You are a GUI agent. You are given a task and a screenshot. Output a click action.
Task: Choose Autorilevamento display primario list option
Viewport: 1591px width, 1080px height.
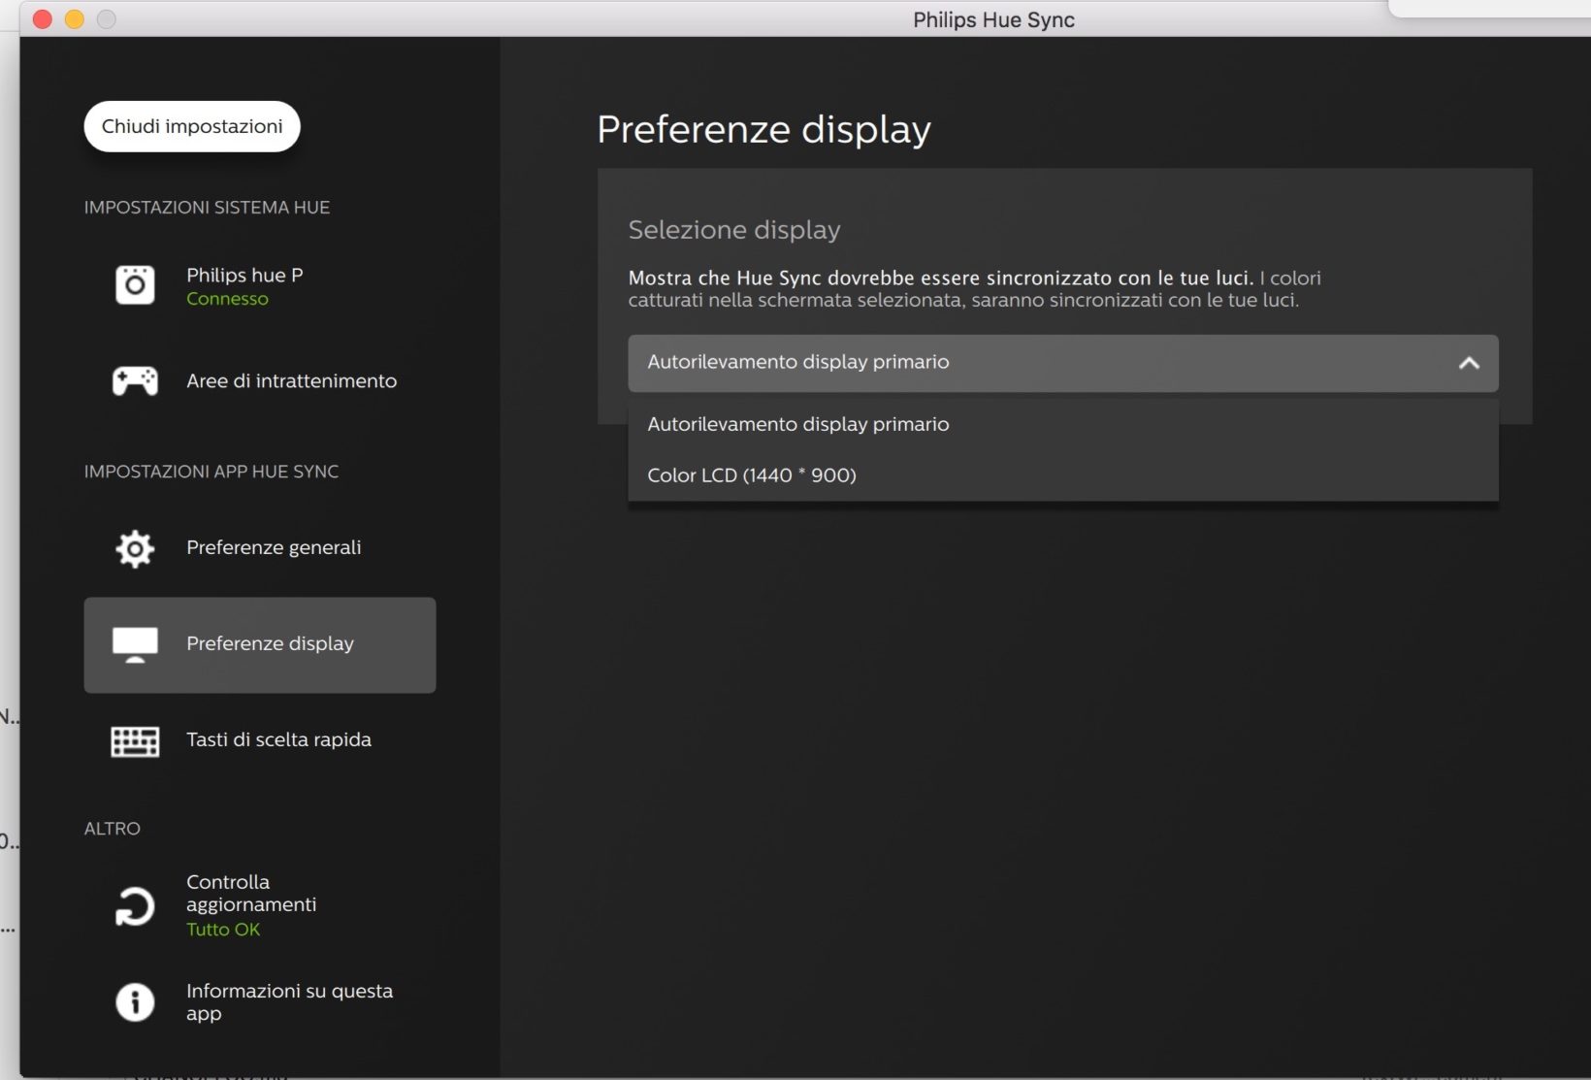(x=798, y=424)
